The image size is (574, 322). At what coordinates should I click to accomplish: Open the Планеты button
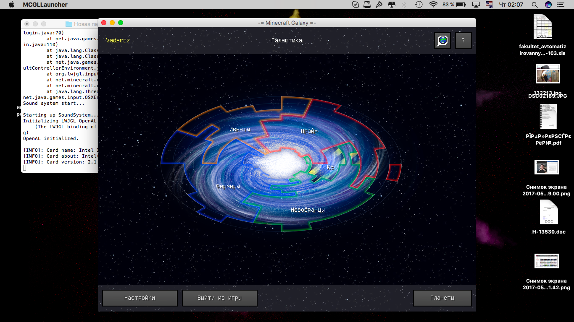click(x=442, y=298)
